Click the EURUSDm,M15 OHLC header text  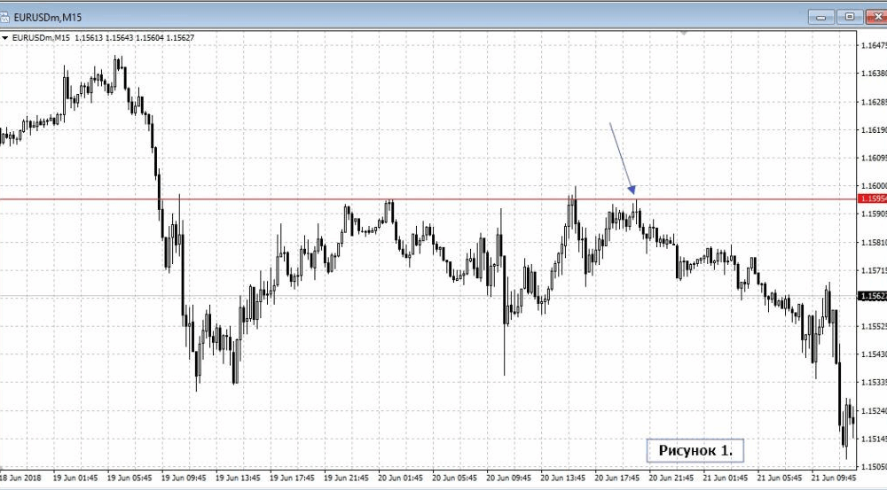click(x=103, y=38)
